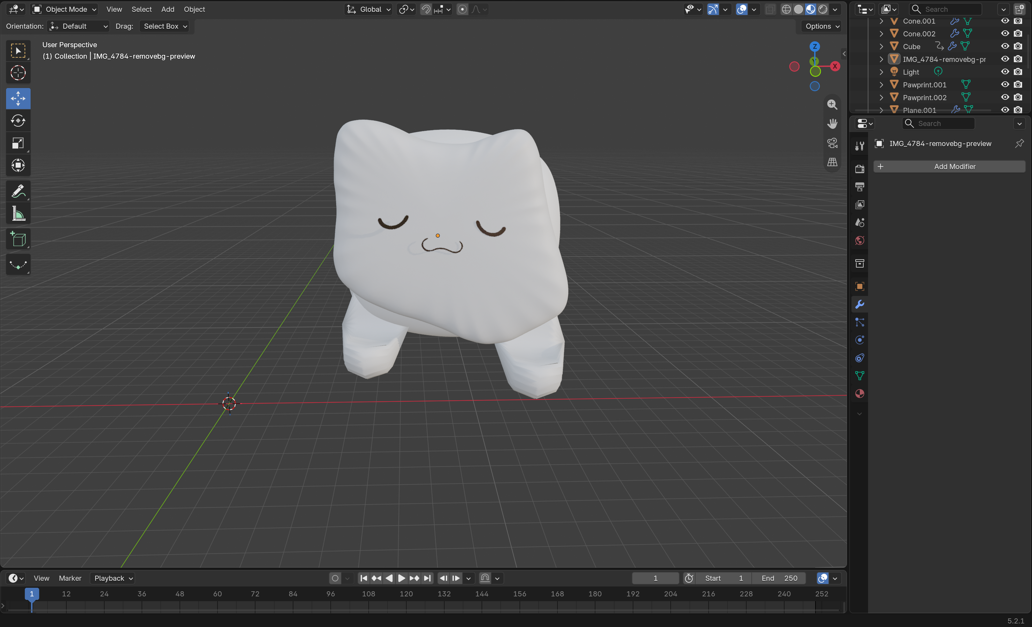The image size is (1032, 627).
Task: Jump to the last frame
Action: coord(427,579)
